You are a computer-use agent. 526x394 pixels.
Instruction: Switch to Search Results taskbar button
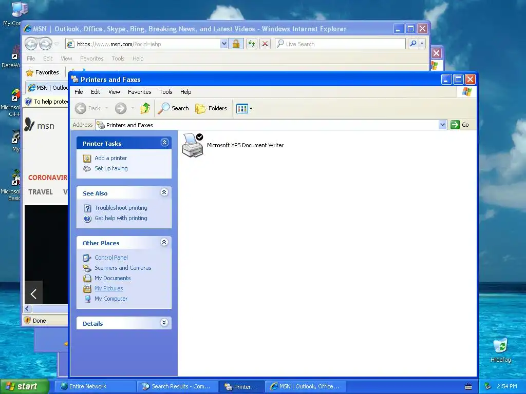pyautogui.click(x=177, y=386)
